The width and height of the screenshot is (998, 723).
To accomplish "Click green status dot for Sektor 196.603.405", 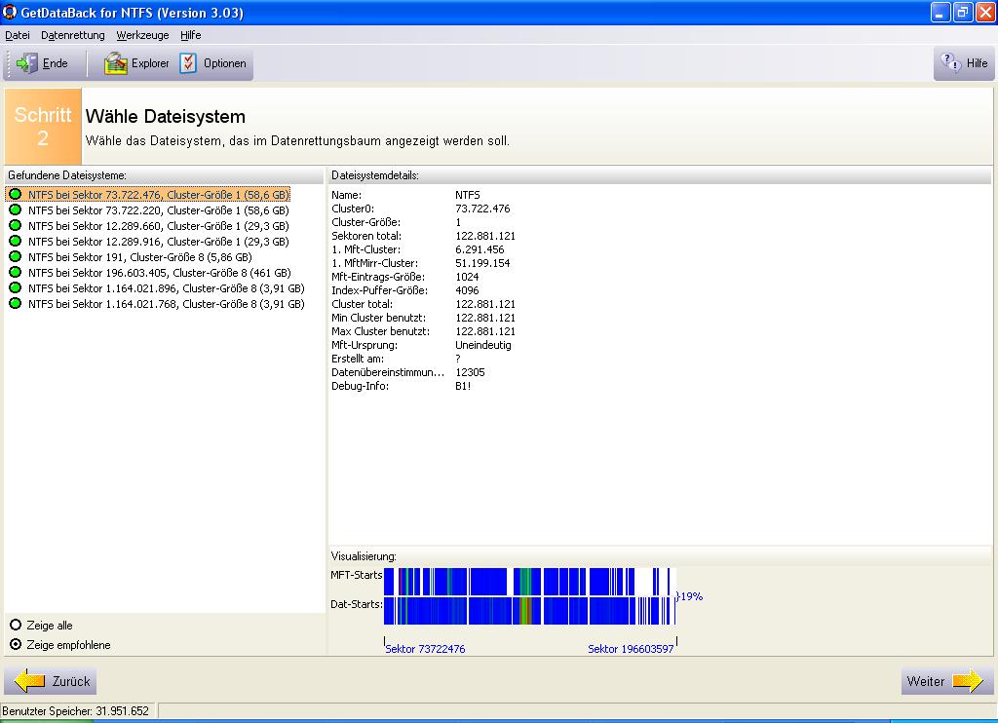I will pos(16,273).
